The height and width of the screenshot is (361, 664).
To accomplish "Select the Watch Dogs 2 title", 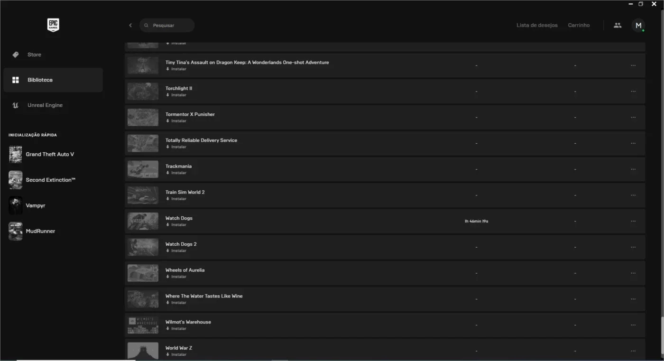I will pyautogui.click(x=181, y=244).
